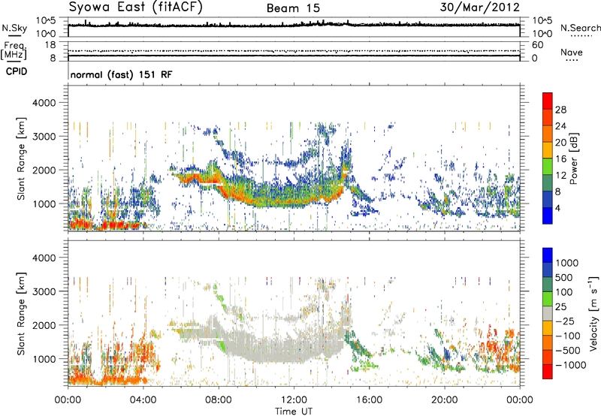Click the 'Syowa East (fitACF)' title

click(x=135, y=8)
